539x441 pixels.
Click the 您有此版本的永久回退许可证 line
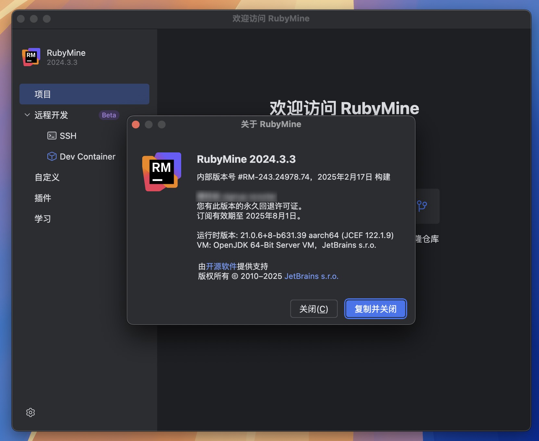point(250,206)
